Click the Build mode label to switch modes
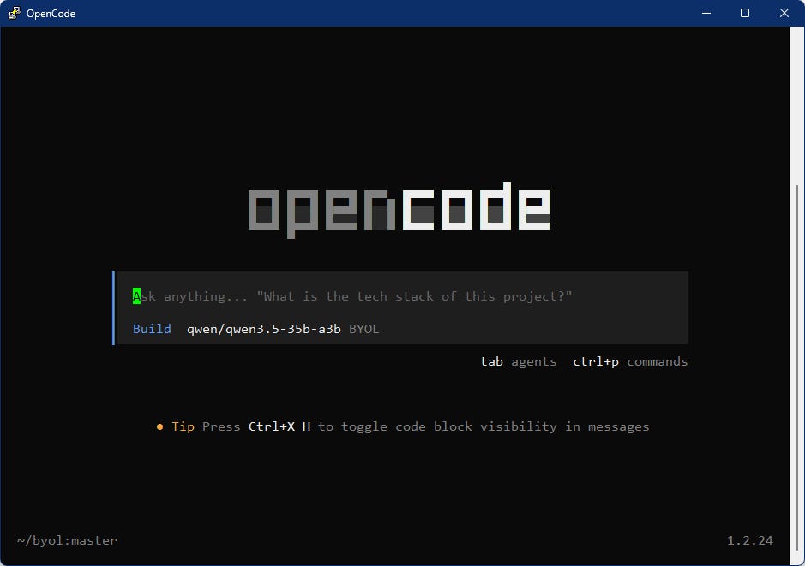This screenshot has width=805, height=566. pyautogui.click(x=152, y=328)
